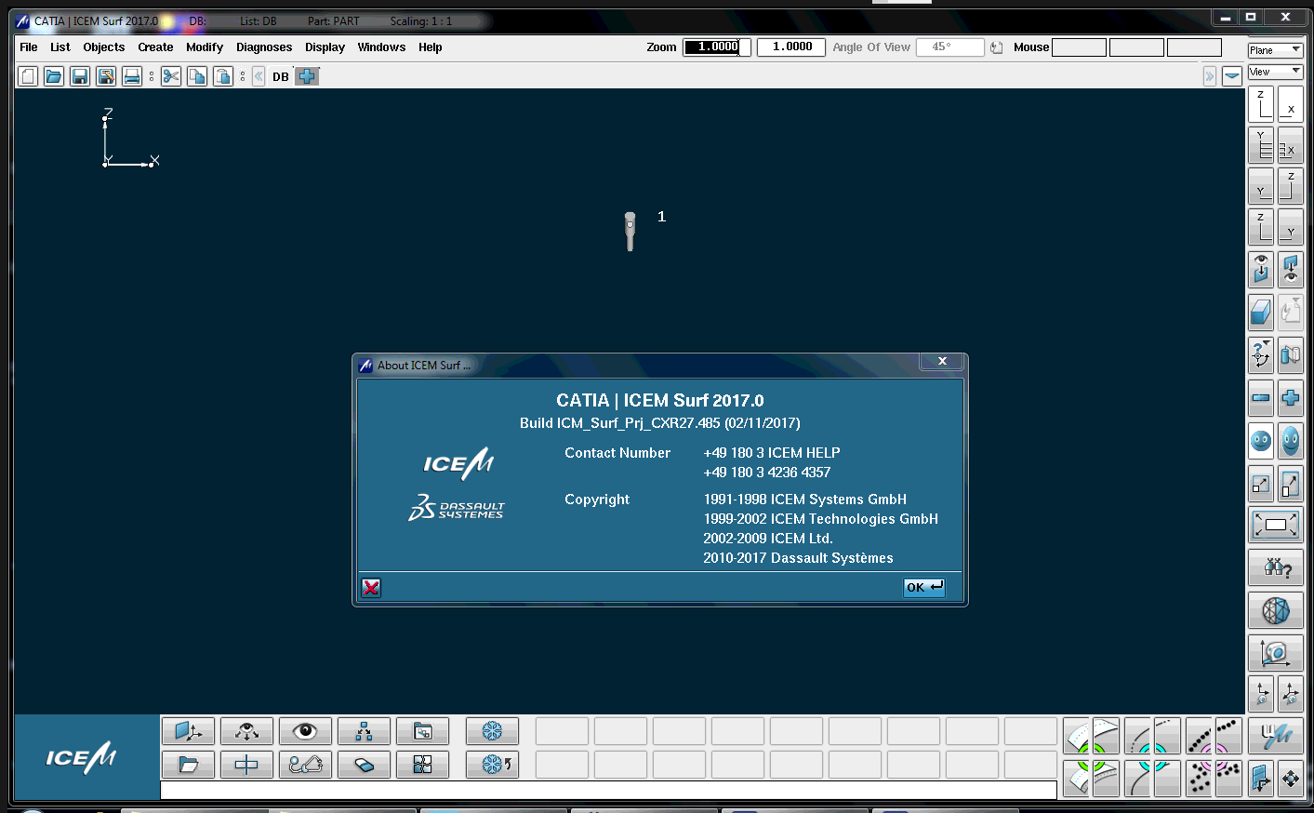Click the tessellated sphere mesh icon

(1276, 610)
